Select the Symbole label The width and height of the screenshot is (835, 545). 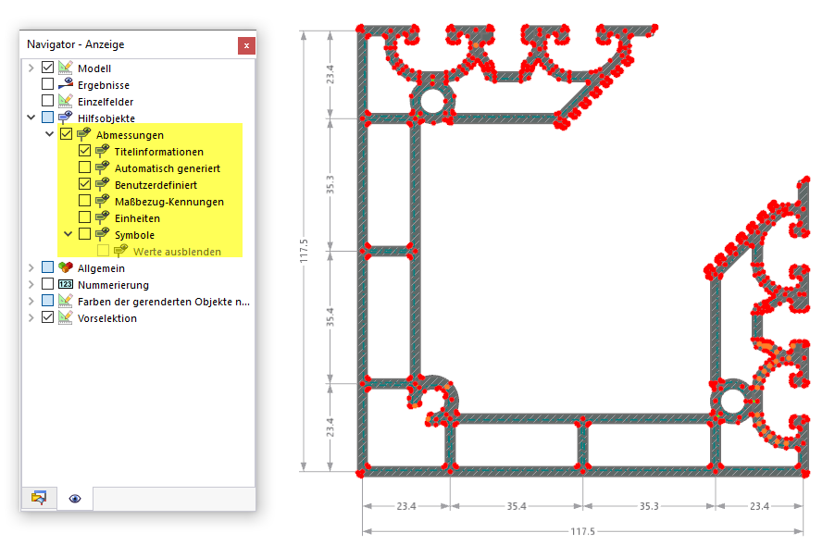pos(134,235)
